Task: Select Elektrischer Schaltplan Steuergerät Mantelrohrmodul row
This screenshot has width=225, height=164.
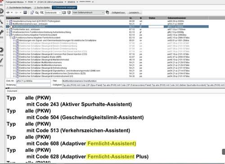Action: (x=107, y=60)
